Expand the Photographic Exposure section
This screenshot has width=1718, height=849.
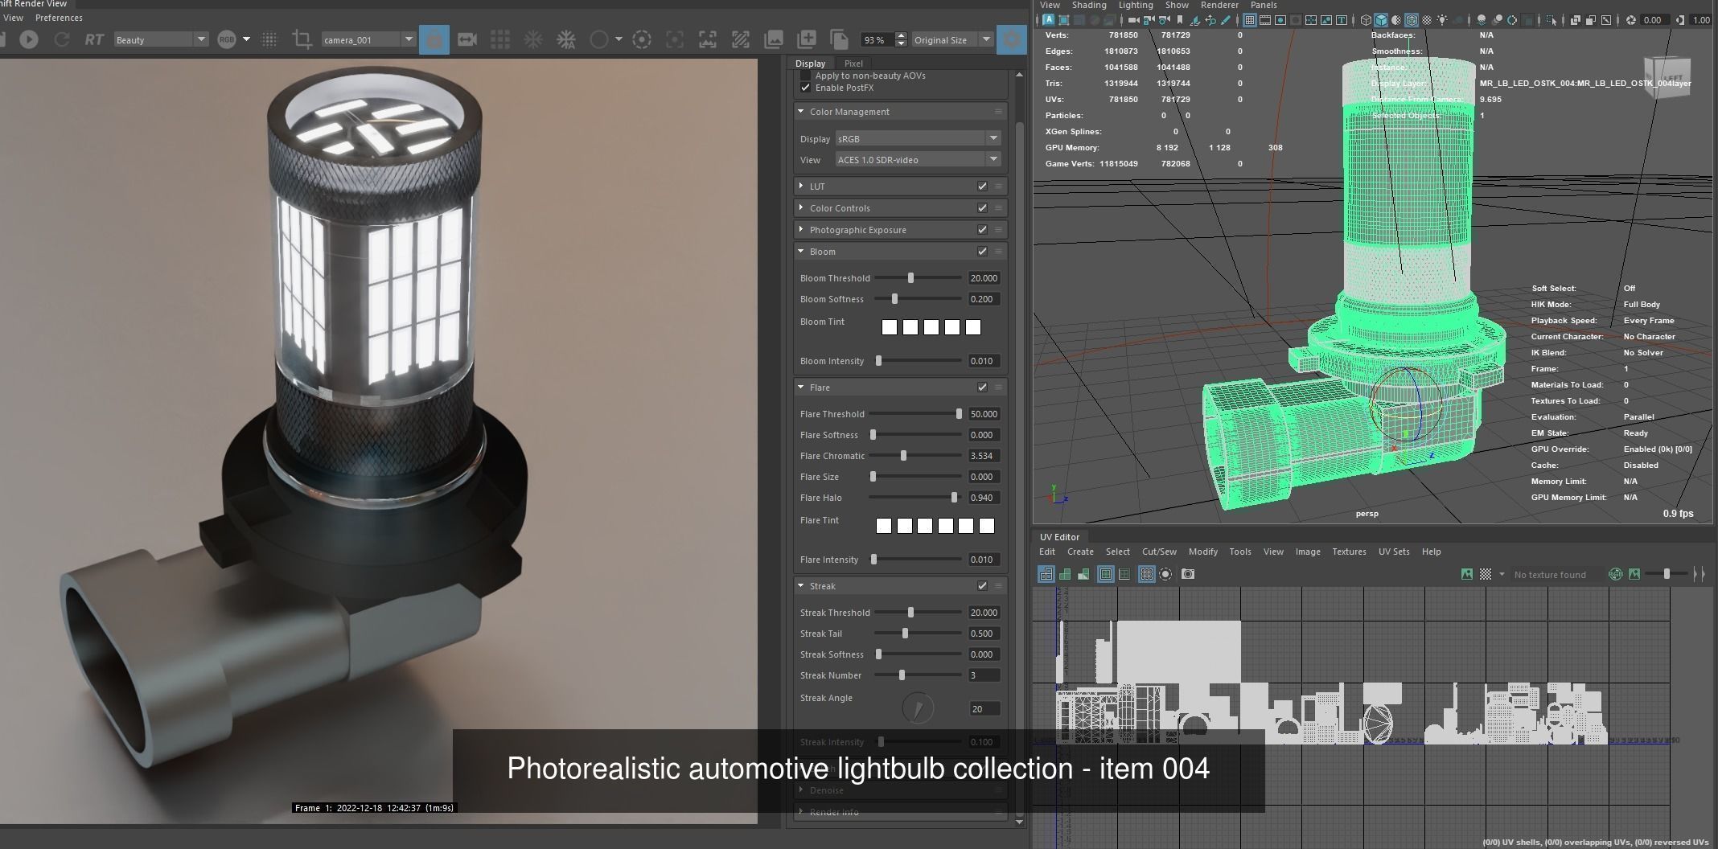[801, 229]
